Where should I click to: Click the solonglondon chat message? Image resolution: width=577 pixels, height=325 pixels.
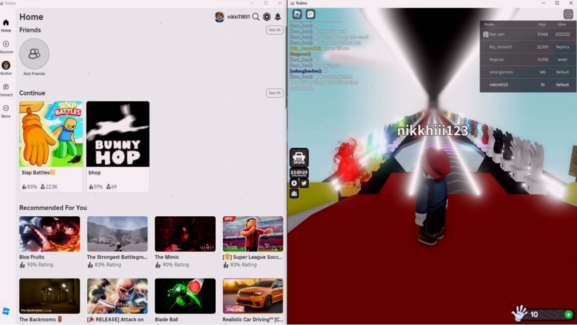coord(309,71)
